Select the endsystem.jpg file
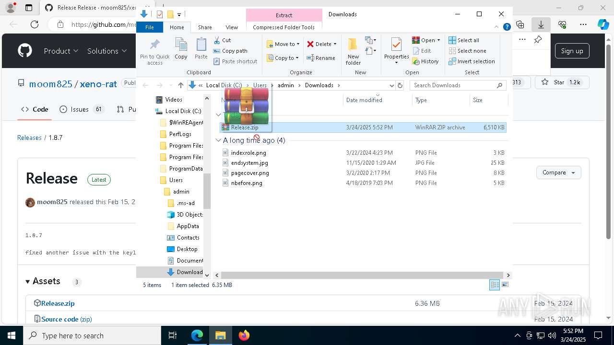 point(249,163)
